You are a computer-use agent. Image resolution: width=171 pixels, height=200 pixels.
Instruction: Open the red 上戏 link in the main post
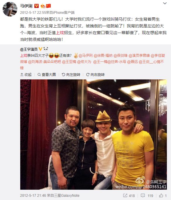[60, 33]
